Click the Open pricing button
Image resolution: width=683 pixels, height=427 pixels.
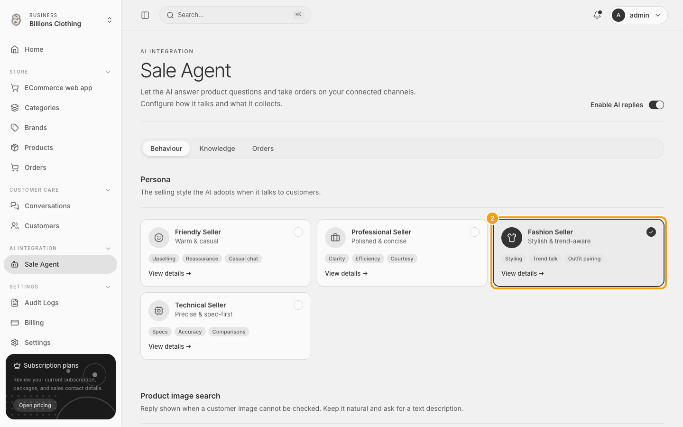point(35,405)
